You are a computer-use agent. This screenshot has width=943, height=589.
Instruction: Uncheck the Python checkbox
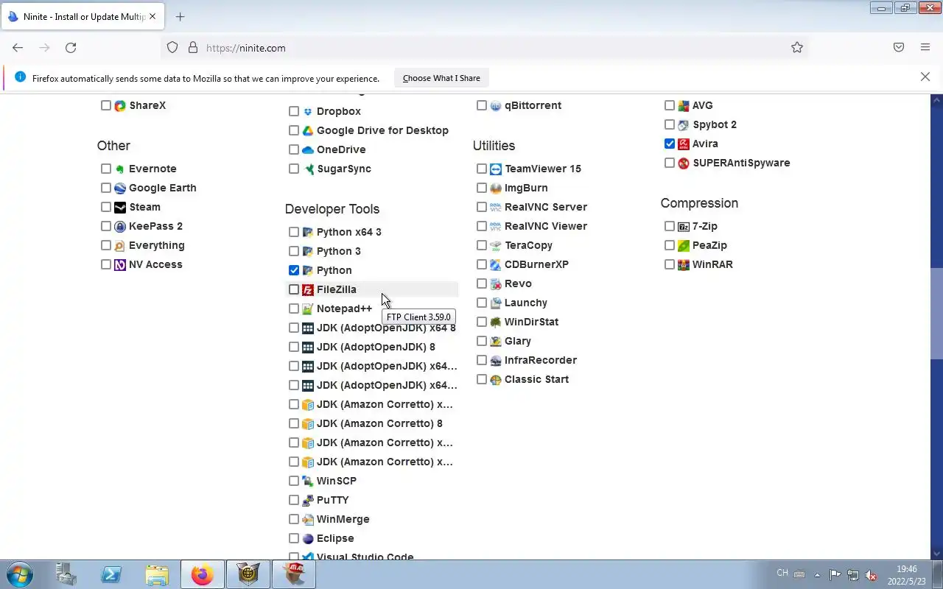[x=294, y=270]
